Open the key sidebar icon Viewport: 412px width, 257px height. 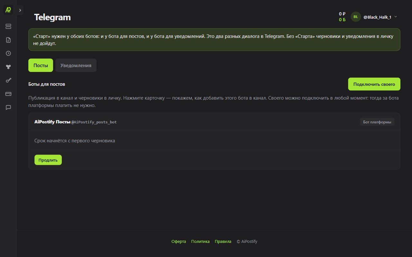(8, 80)
